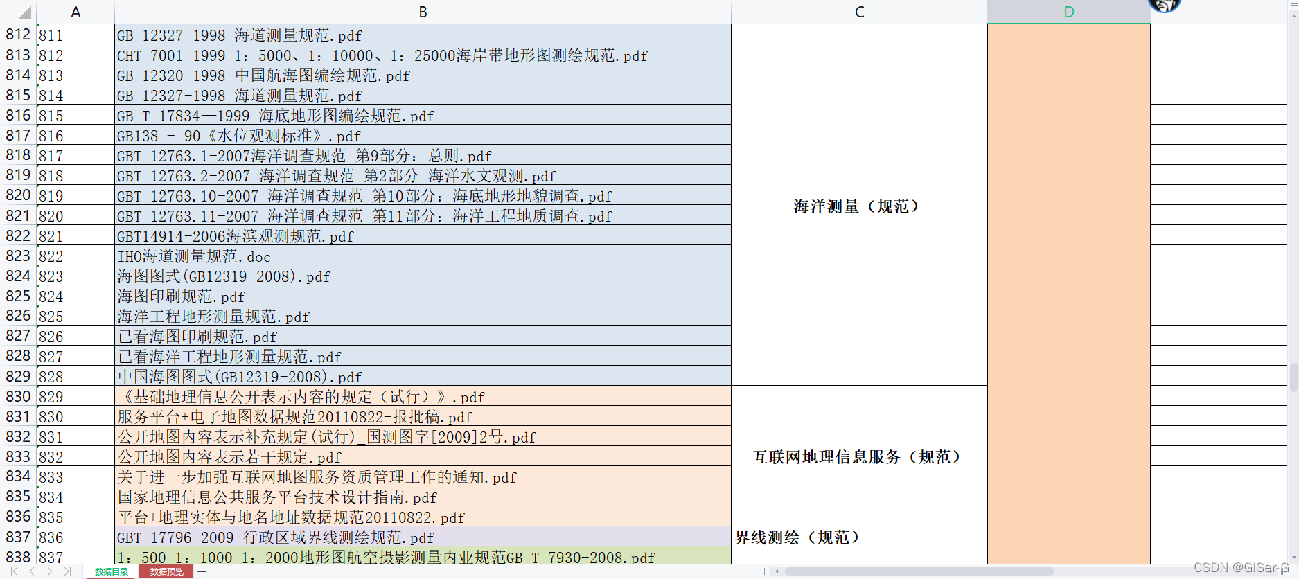Select cell '已看海洋工程地形测量规范.pdf'
Screen dimensions: 1299x579
click(x=423, y=356)
